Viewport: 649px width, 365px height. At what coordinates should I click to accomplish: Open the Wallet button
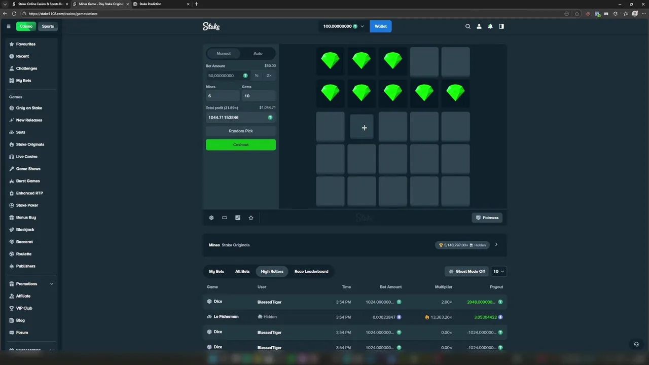381,26
